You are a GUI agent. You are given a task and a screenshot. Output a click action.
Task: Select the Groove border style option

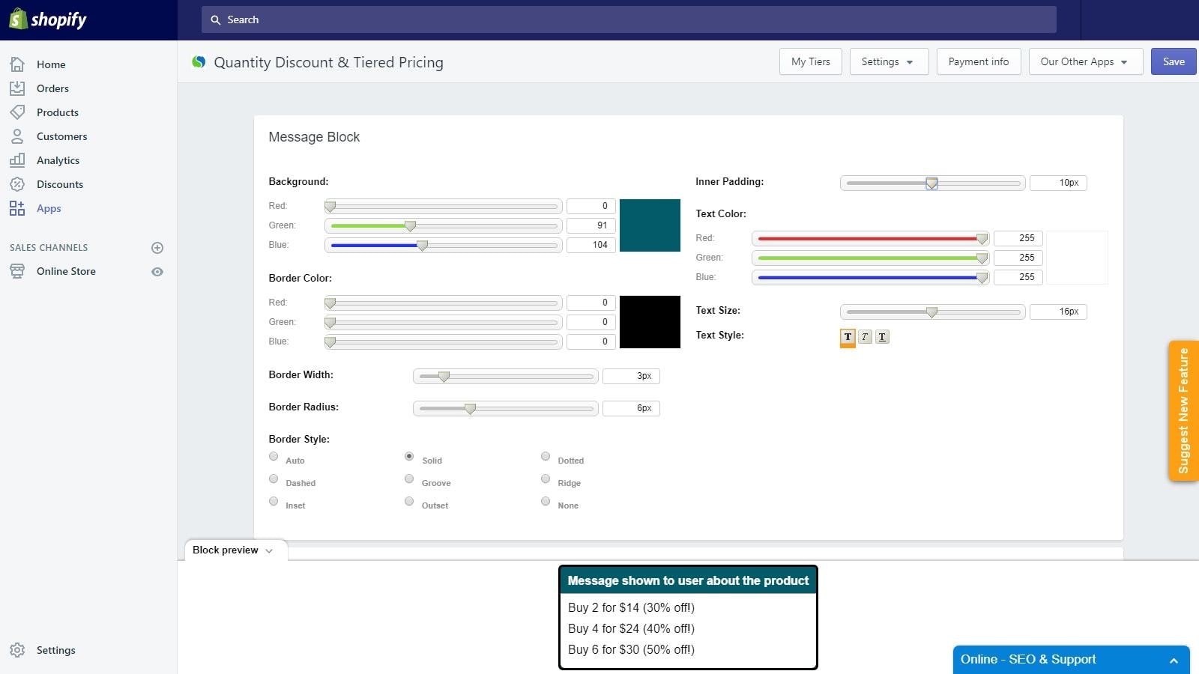[x=409, y=479]
